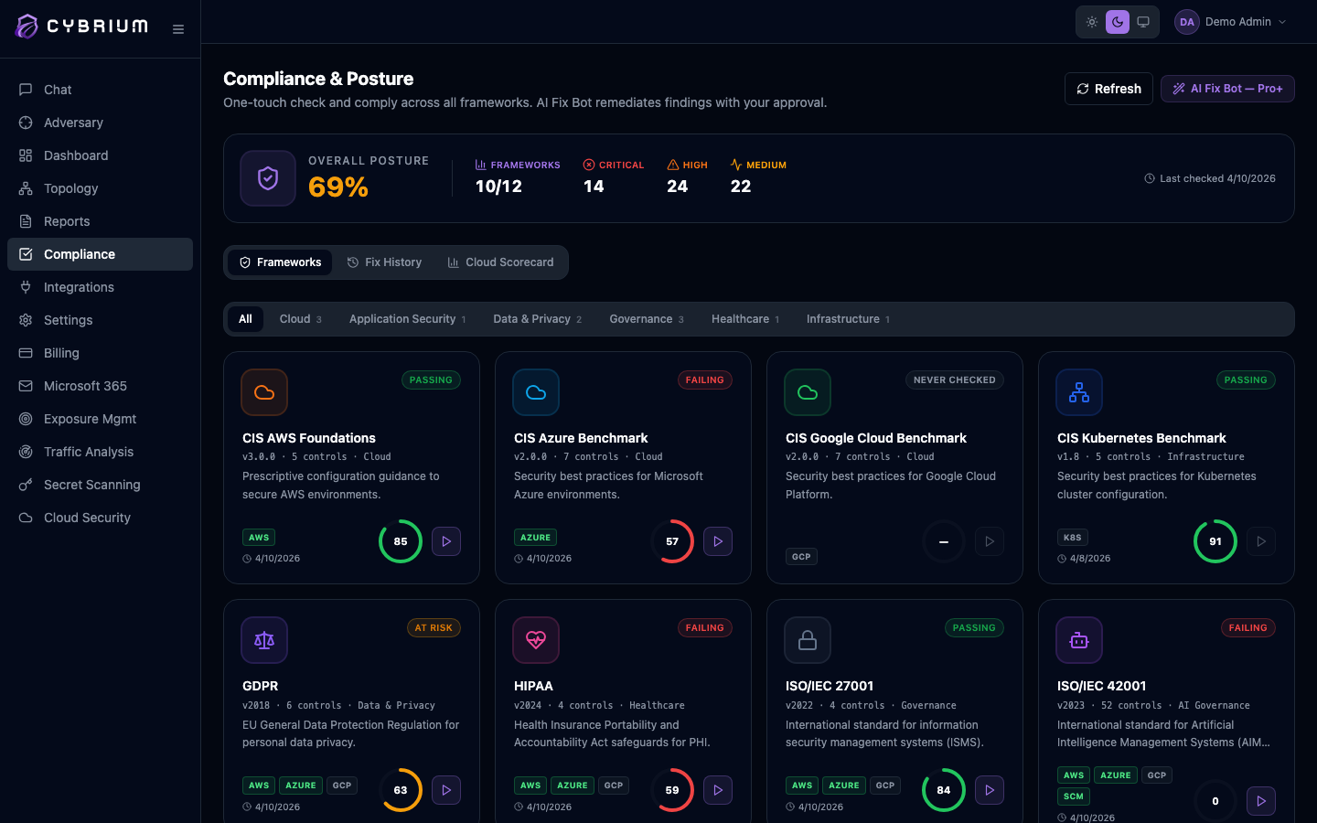The width and height of the screenshot is (1317, 823).
Task: Click GDPR scales icon
Action: point(264,640)
